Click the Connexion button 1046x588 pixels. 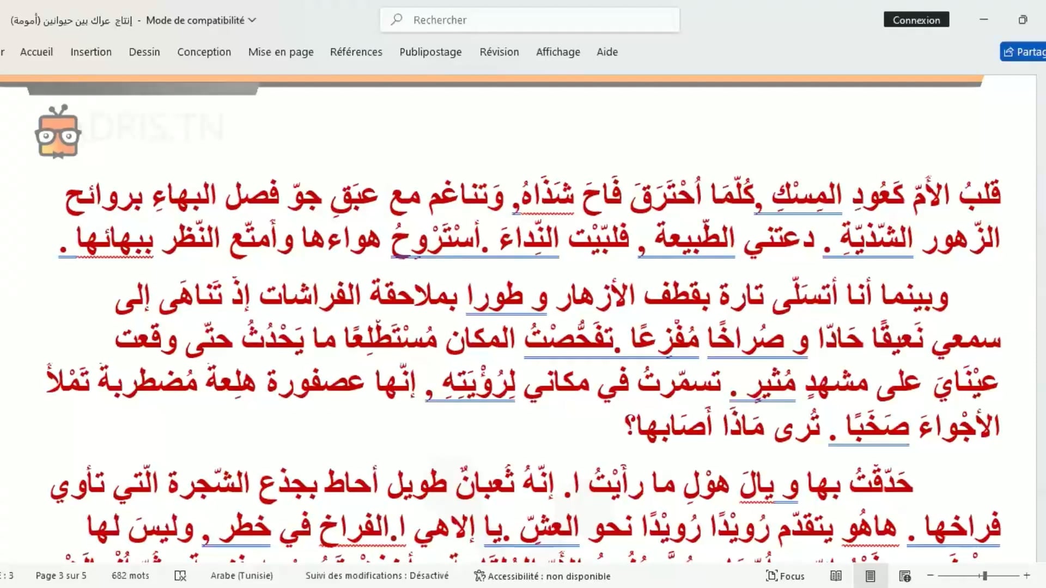[916, 20]
